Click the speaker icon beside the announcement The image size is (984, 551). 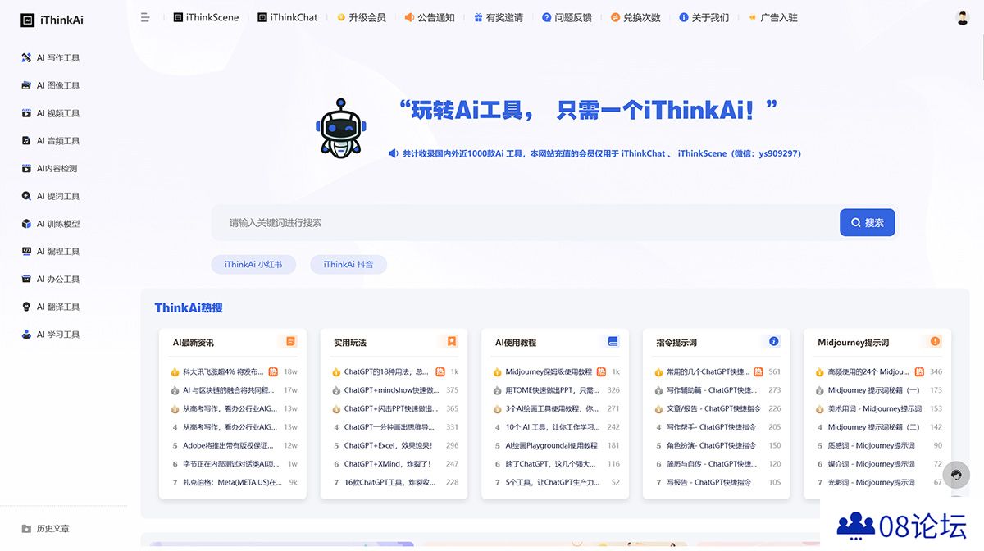(393, 153)
